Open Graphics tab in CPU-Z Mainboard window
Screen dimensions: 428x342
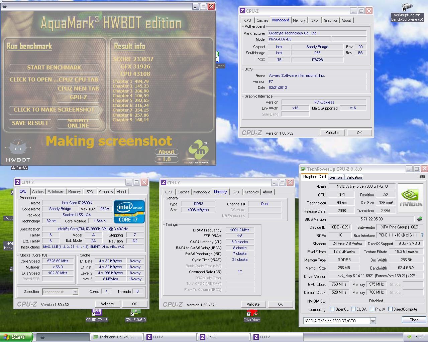[x=330, y=20]
